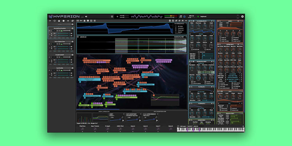Click the SAMPLE PLAYER 1 node in the graph
This screenshot has height=146, width=292.
pos(89,79)
